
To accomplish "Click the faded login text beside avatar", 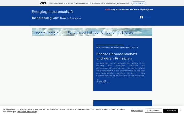I will click(148, 17).
